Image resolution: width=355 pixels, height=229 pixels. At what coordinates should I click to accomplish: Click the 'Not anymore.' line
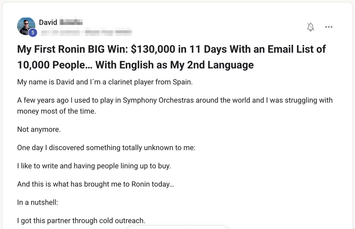[x=39, y=129]
